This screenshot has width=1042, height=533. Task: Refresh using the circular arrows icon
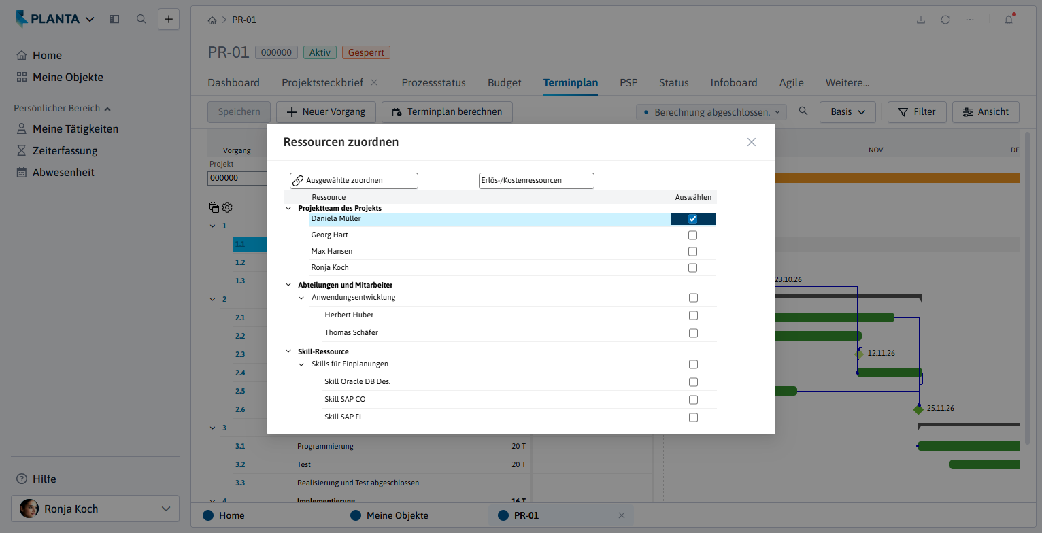pyautogui.click(x=945, y=20)
